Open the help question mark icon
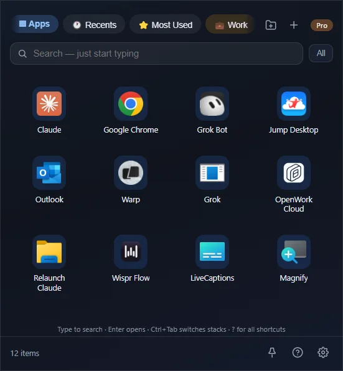Screen dimensions: 343x371 tap(298, 352)
